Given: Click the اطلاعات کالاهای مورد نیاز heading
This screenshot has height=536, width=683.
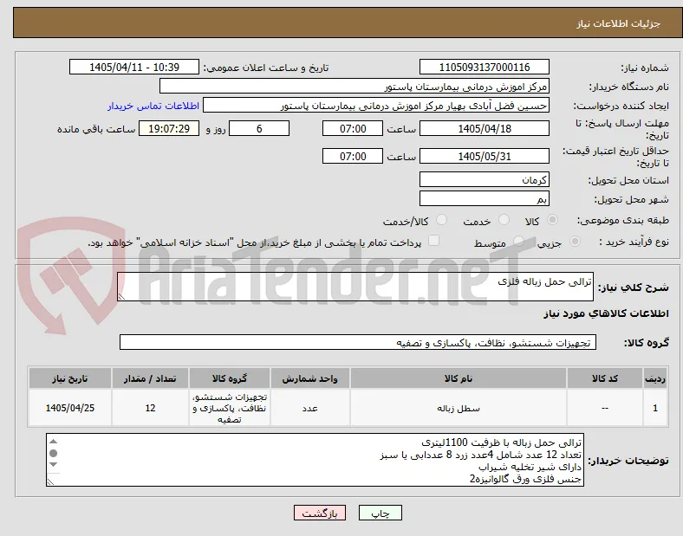Looking at the screenshot, I should (606, 313).
